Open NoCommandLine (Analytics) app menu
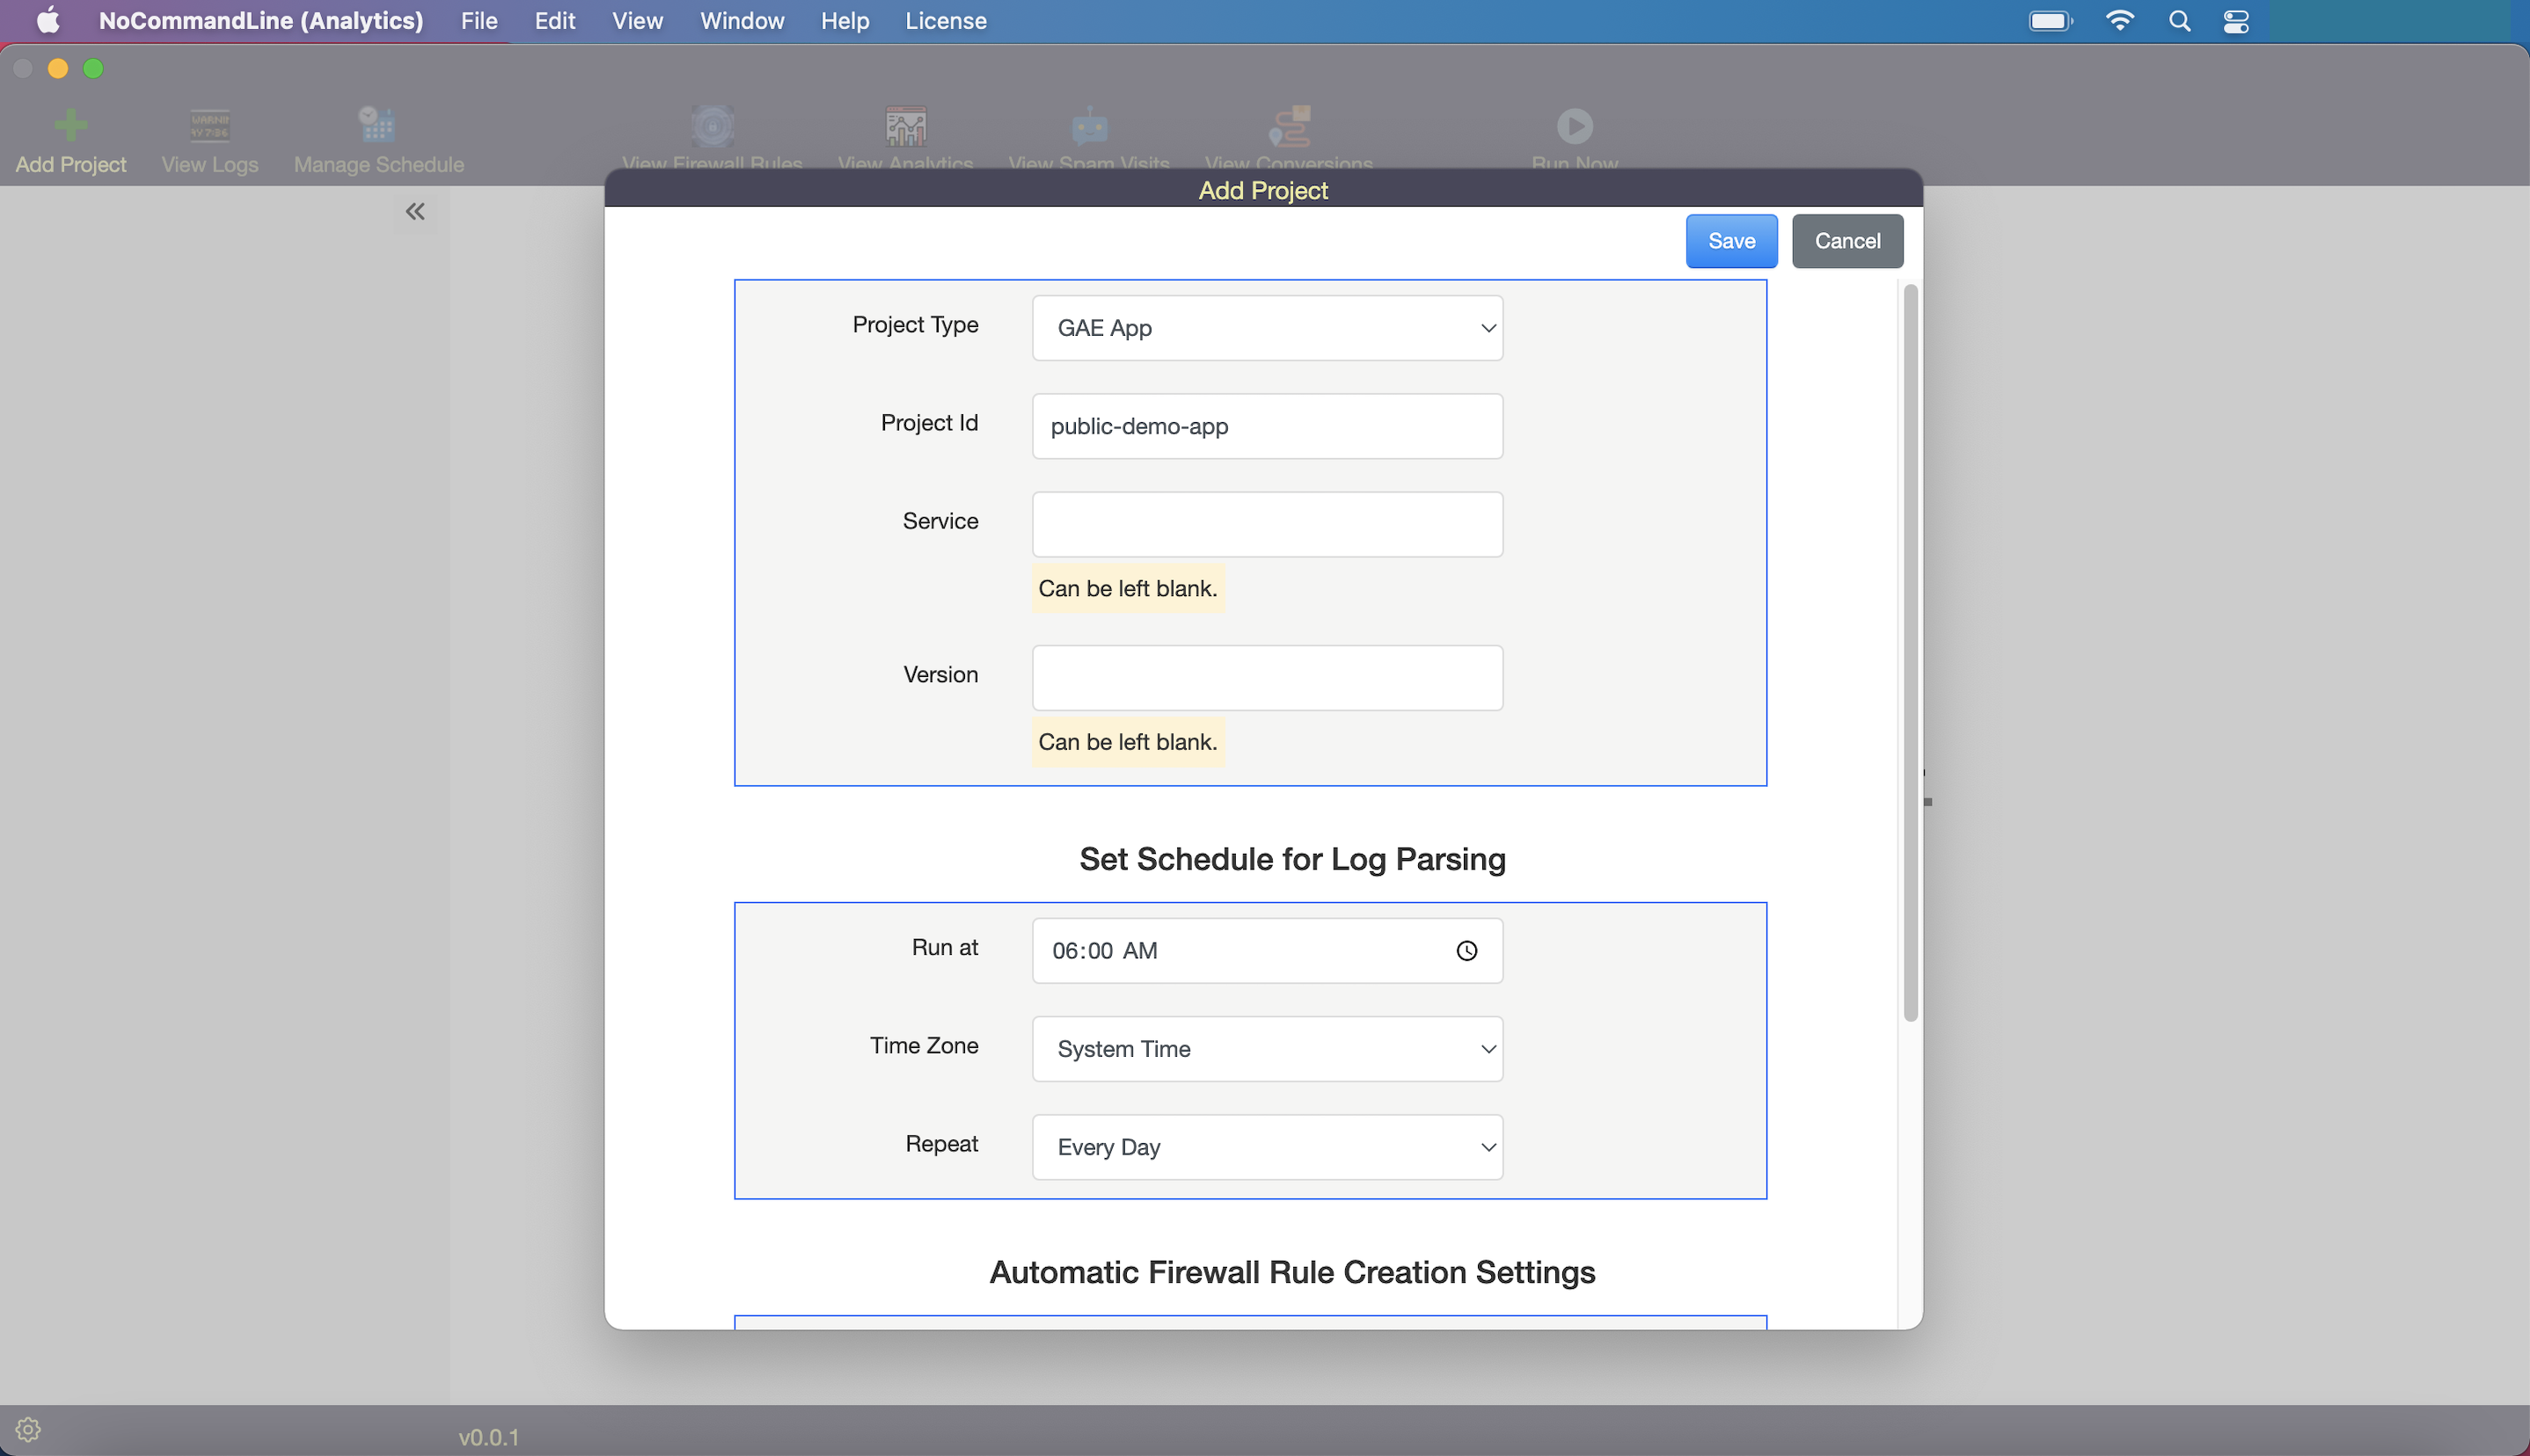This screenshot has width=2530, height=1456. click(261, 21)
